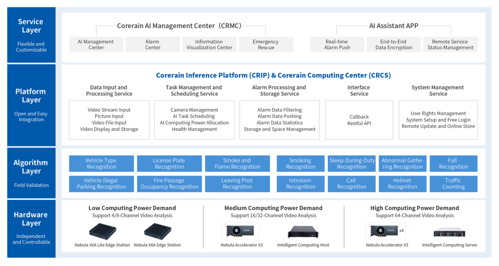This screenshot has height=266, width=499.
Task: Select the Vehicle Type Recognition tile
Action: [x=101, y=164]
